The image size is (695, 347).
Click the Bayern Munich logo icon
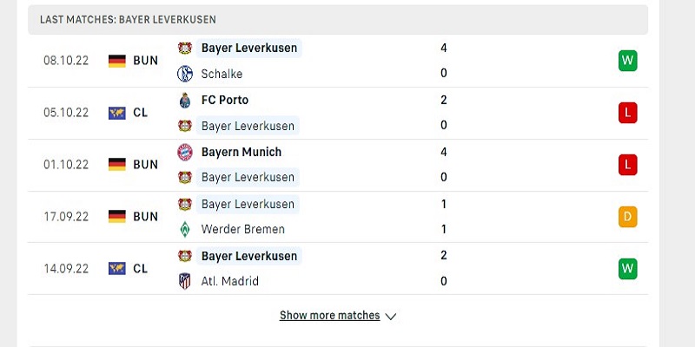[x=185, y=153]
